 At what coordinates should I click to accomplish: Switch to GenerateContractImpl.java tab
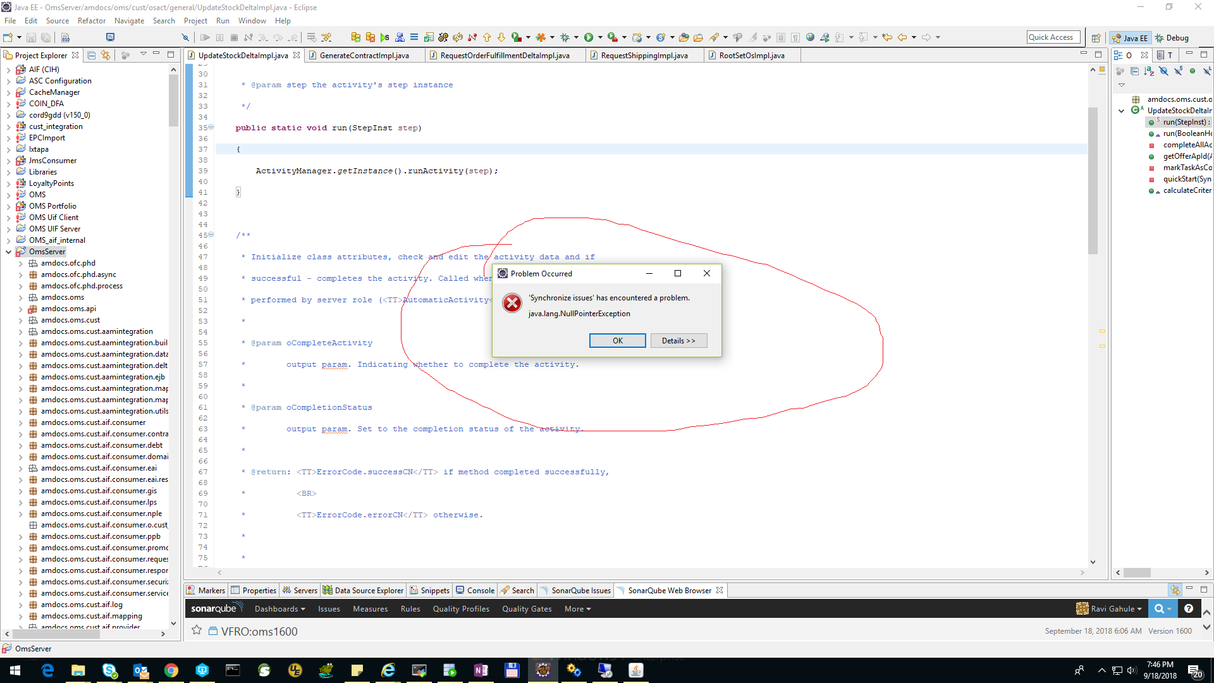(x=364, y=56)
